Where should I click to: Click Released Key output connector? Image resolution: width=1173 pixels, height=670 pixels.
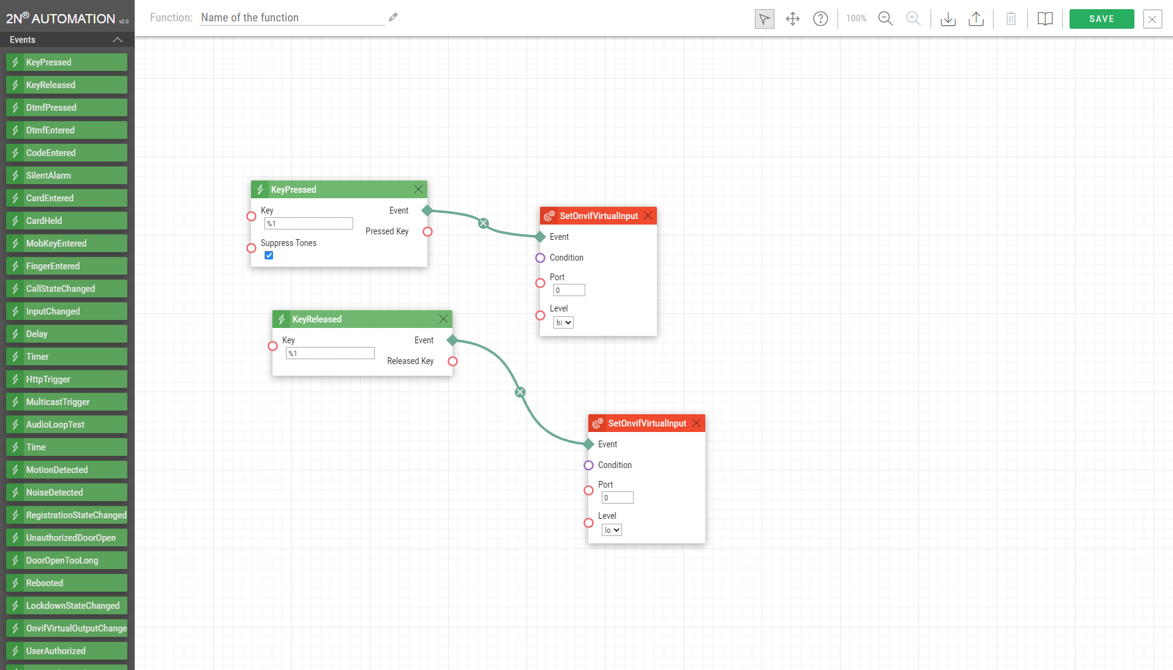coord(452,362)
